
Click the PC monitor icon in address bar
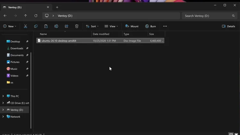[47, 16]
